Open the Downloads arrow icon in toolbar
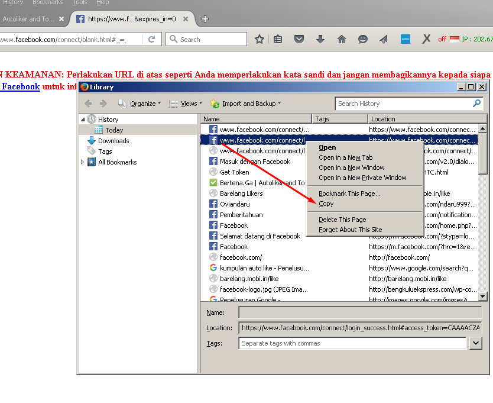The height and width of the screenshot is (403, 493). click(320, 40)
